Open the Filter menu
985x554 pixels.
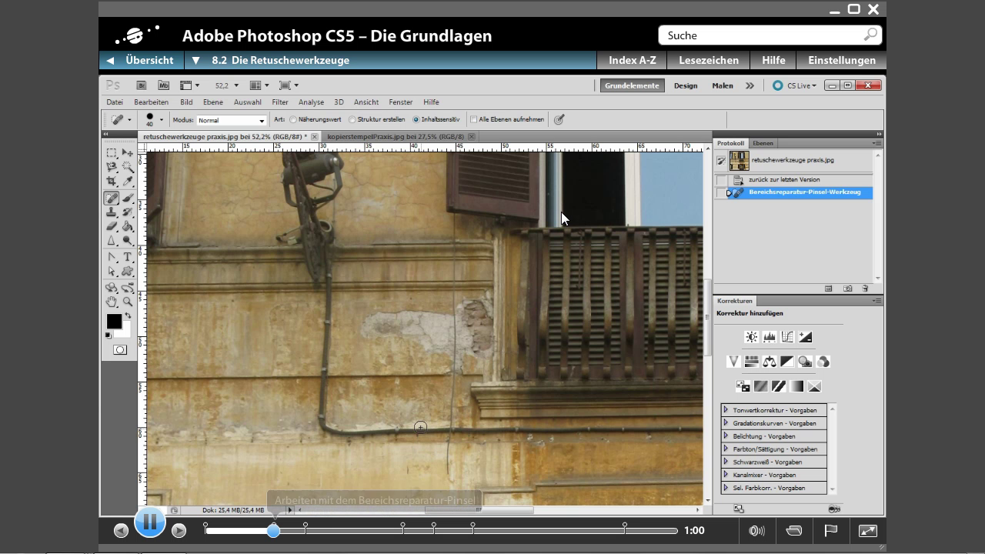click(280, 102)
